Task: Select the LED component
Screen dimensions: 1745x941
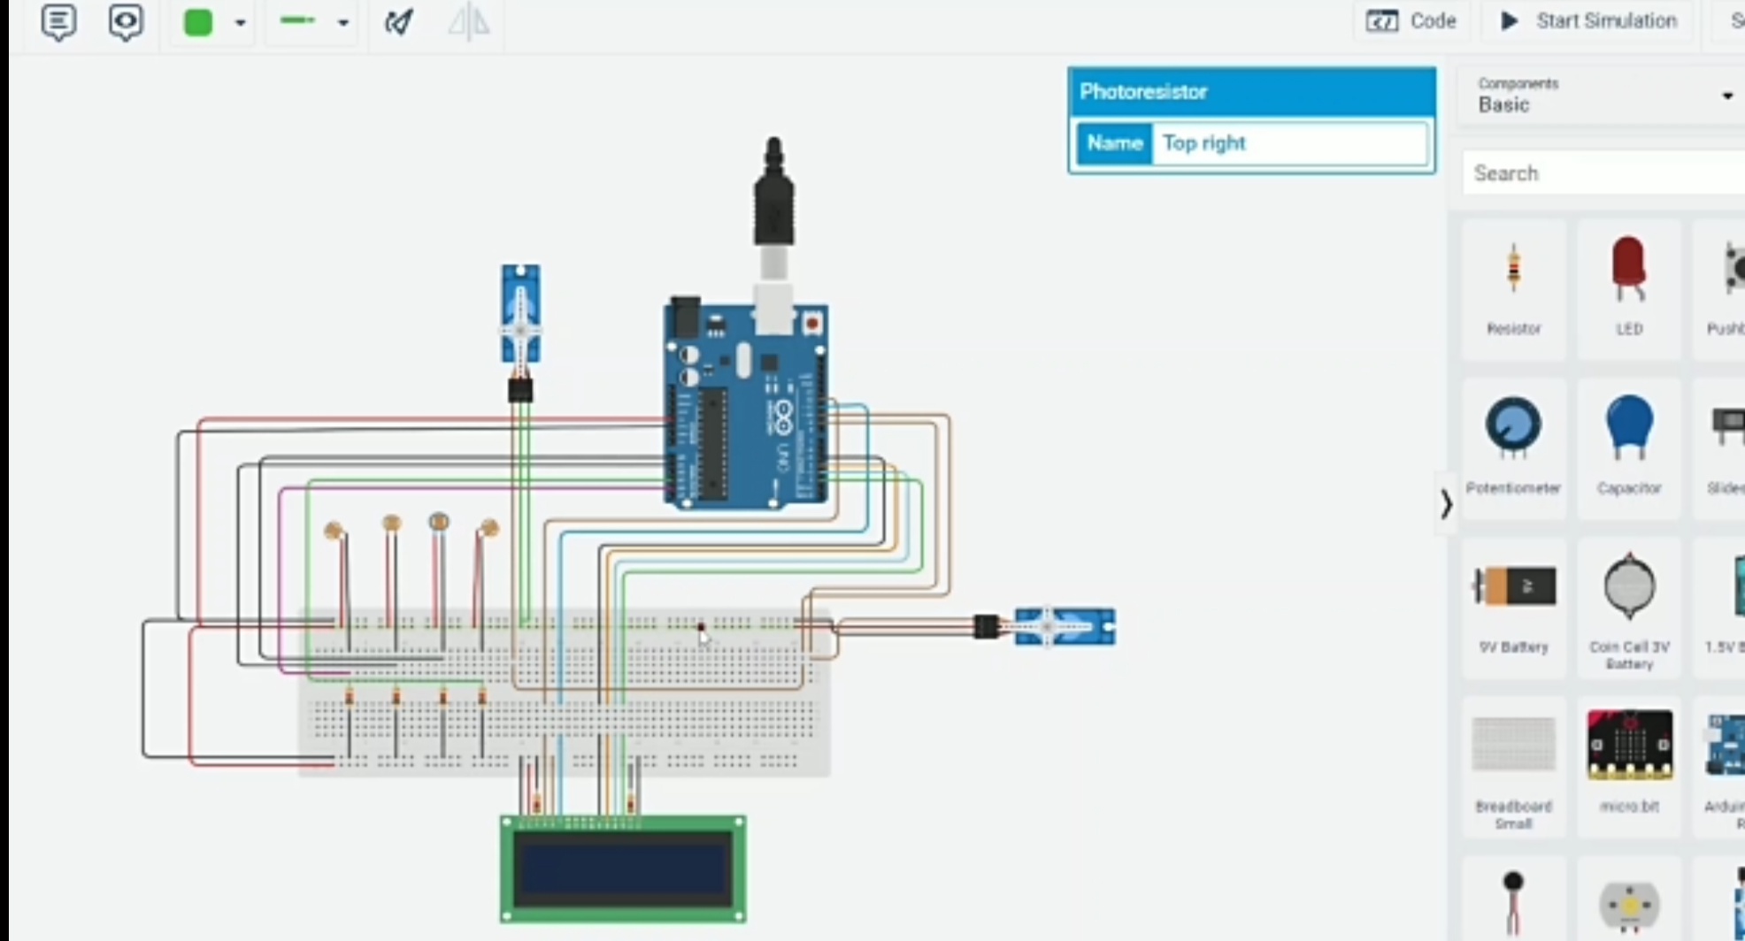Action: point(1629,289)
